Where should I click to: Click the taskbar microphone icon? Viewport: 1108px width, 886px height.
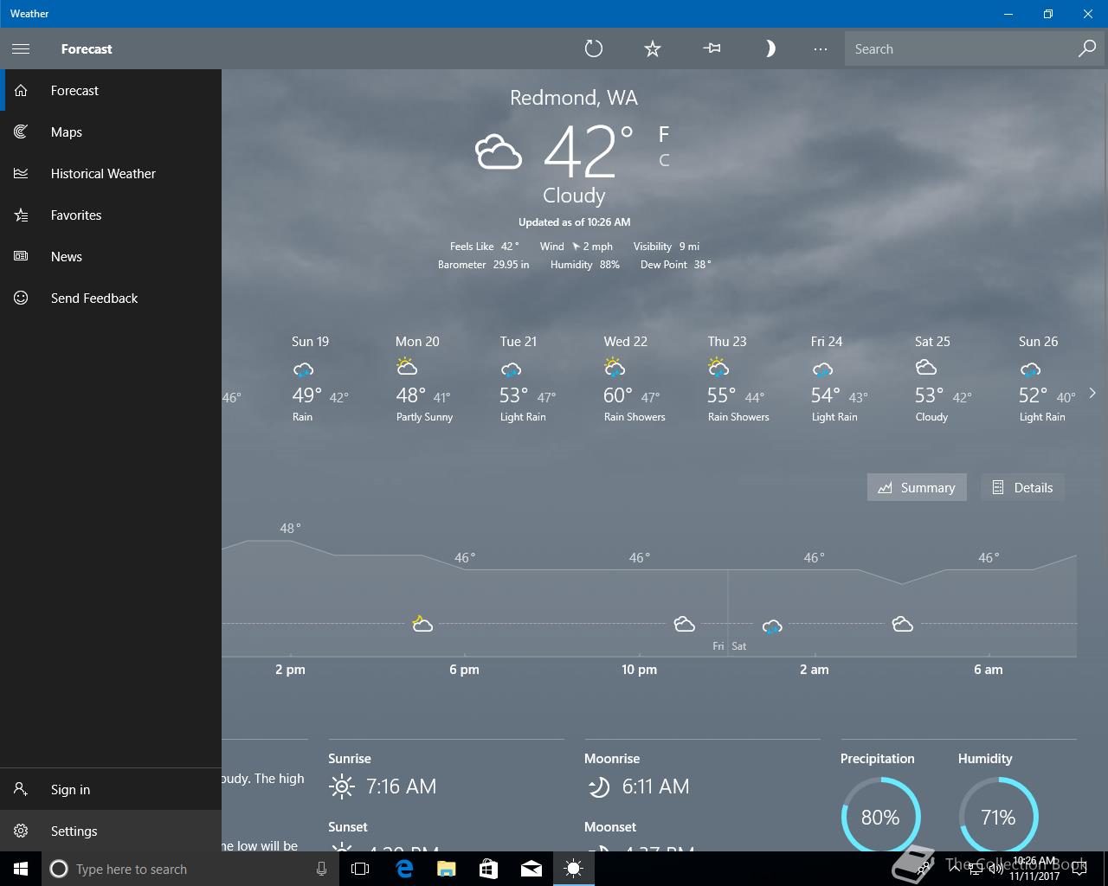(321, 869)
